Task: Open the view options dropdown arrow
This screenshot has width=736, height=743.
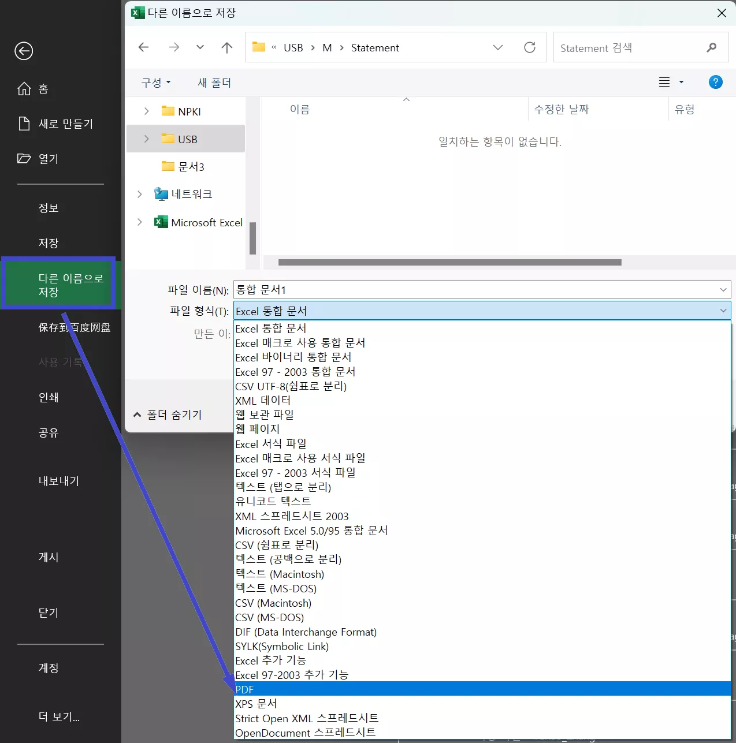Action: coord(681,82)
